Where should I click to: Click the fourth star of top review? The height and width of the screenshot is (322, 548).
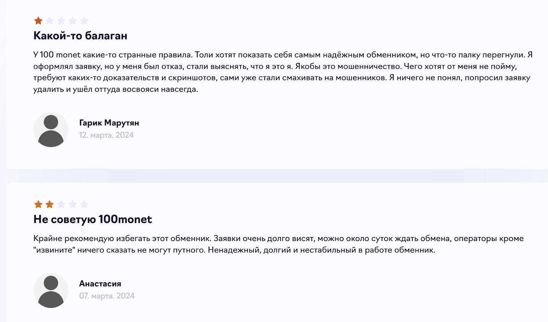[x=73, y=21]
